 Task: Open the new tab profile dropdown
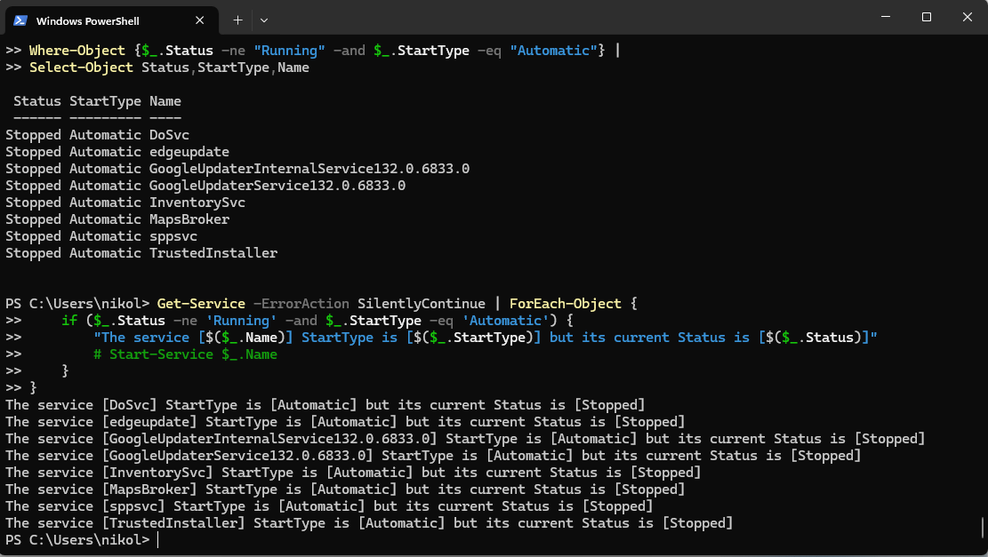pos(264,20)
